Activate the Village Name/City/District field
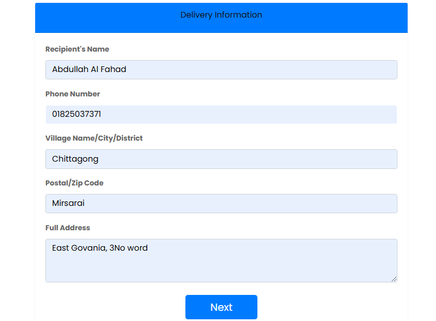This screenshot has height=321, width=436. (221, 159)
